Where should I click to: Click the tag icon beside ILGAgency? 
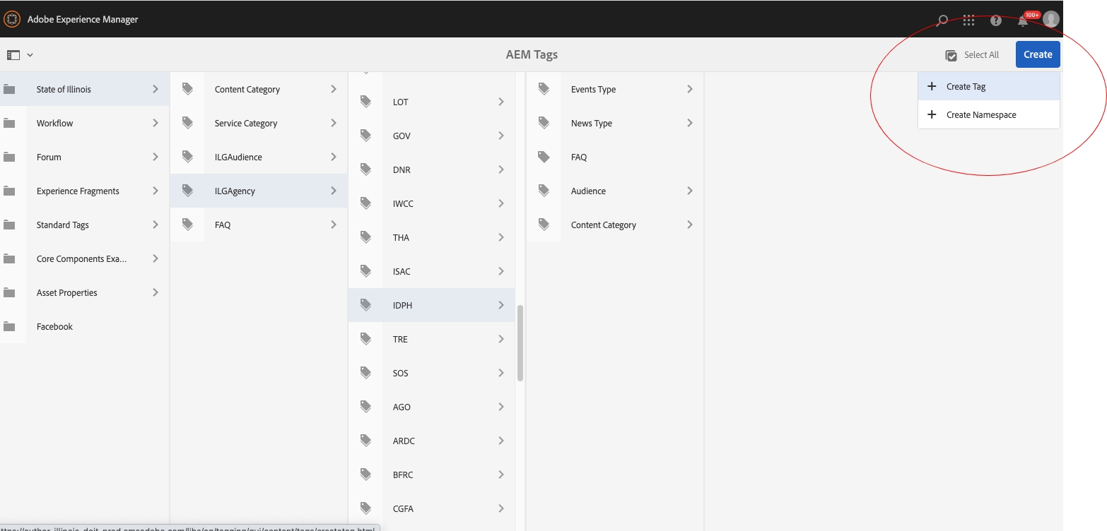(x=187, y=190)
